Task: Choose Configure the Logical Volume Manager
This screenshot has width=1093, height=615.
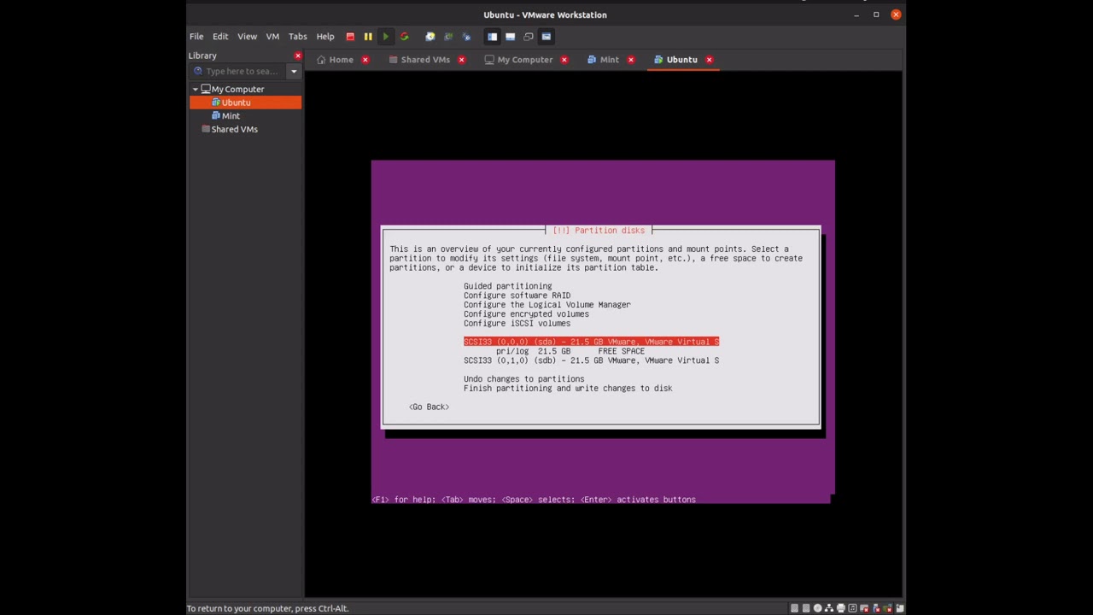Action: pos(547,305)
